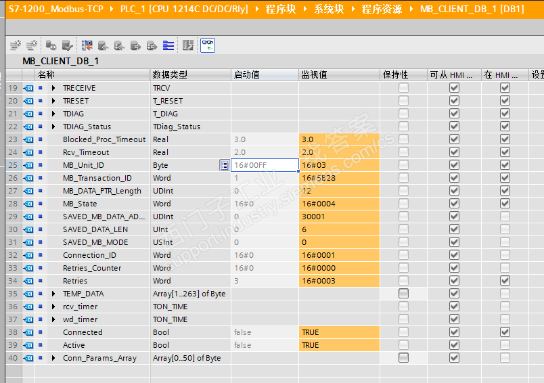Click the database checkmark toolbar icon
This screenshot has height=383, width=544.
(67, 45)
